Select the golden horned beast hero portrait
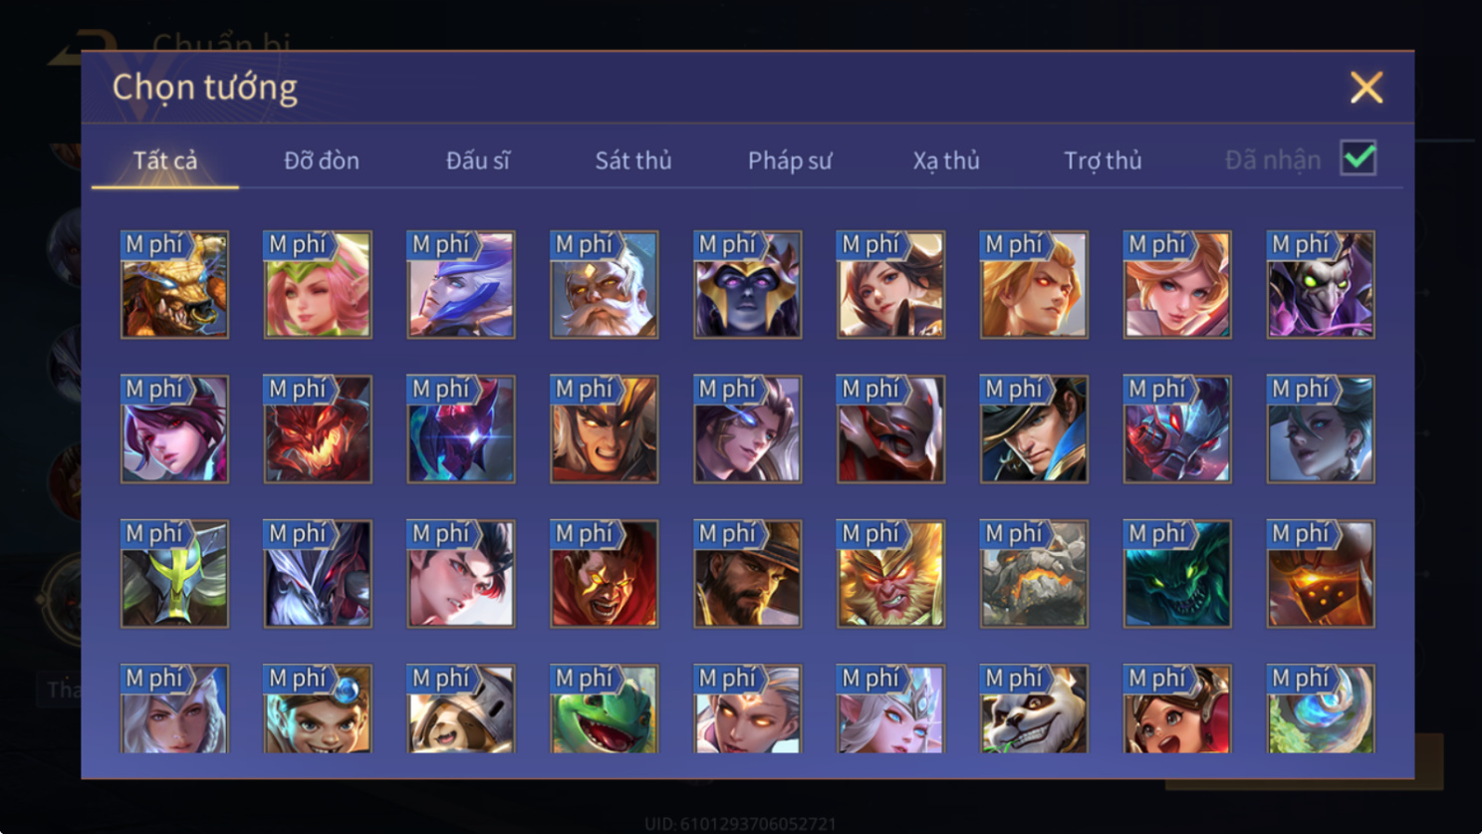This screenshot has height=834, width=1482. point(174,285)
